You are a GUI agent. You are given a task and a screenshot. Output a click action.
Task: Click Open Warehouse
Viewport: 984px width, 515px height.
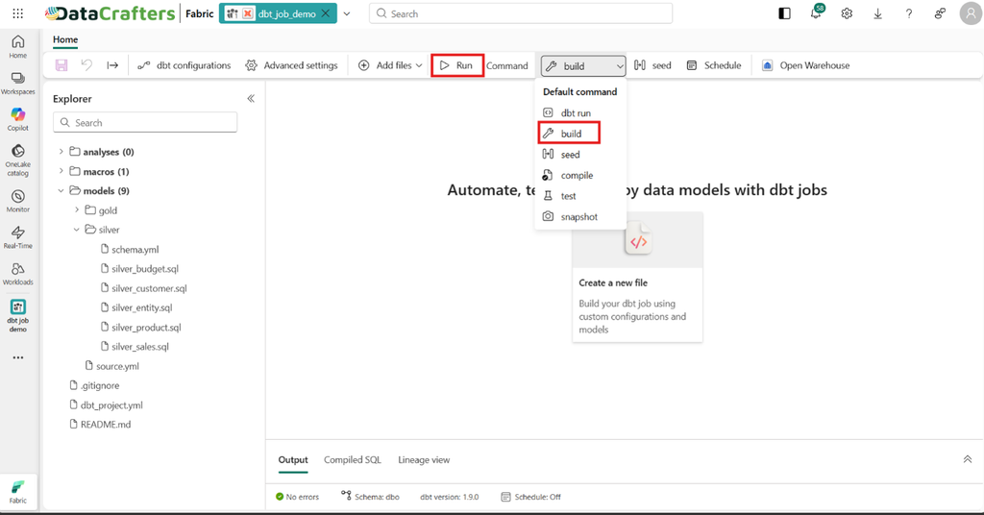(806, 65)
